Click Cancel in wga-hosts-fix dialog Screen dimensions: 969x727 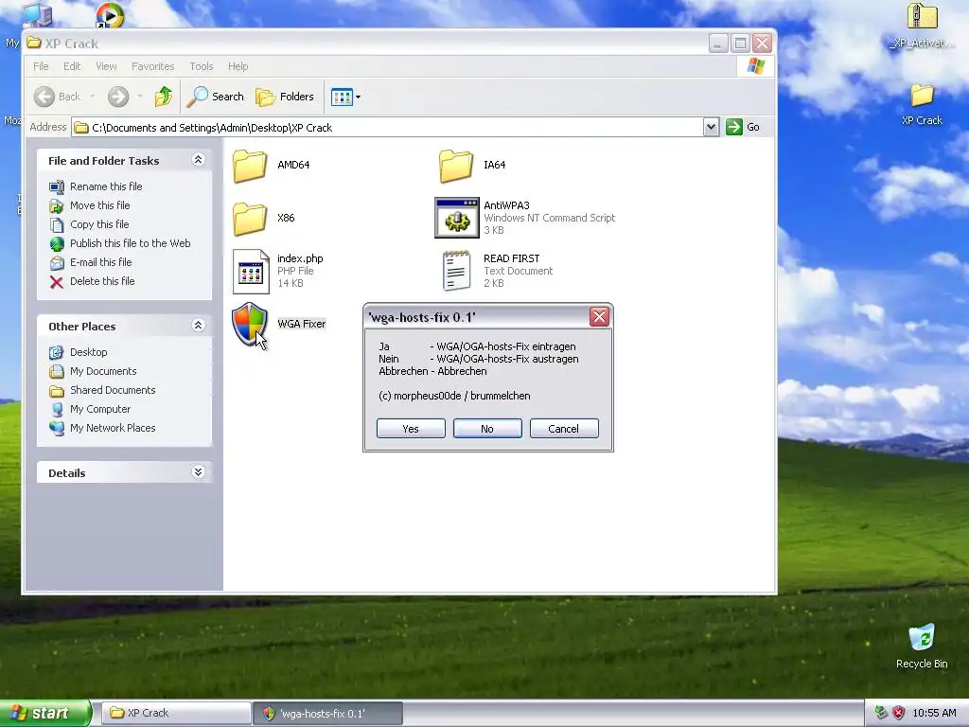pyautogui.click(x=564, y=429)
